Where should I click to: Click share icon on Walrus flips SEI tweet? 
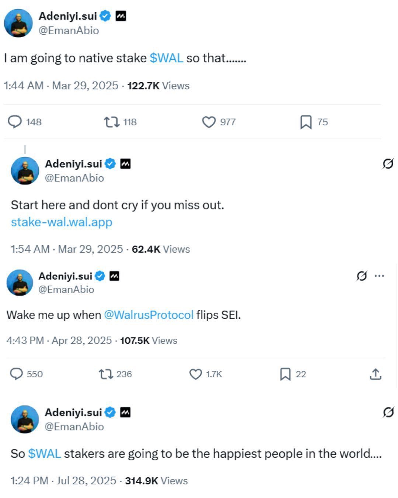(x=375, y=374)
